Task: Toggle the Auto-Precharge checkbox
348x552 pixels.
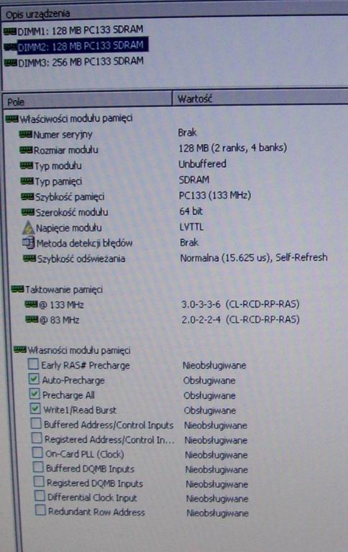Action: 34,379
